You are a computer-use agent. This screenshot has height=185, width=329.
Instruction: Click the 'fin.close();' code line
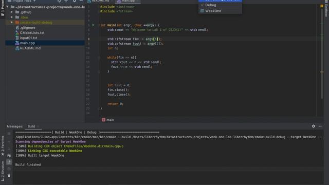coord(118,90)
